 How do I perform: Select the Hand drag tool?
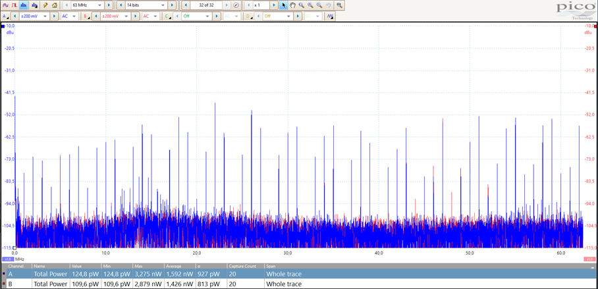point(292,5)
